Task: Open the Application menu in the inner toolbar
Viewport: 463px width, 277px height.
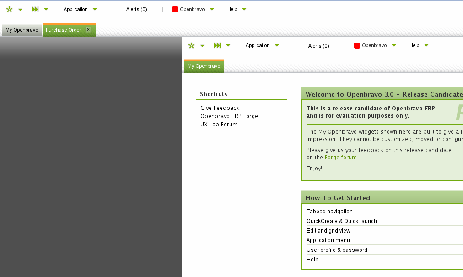Action: point(258,45)
